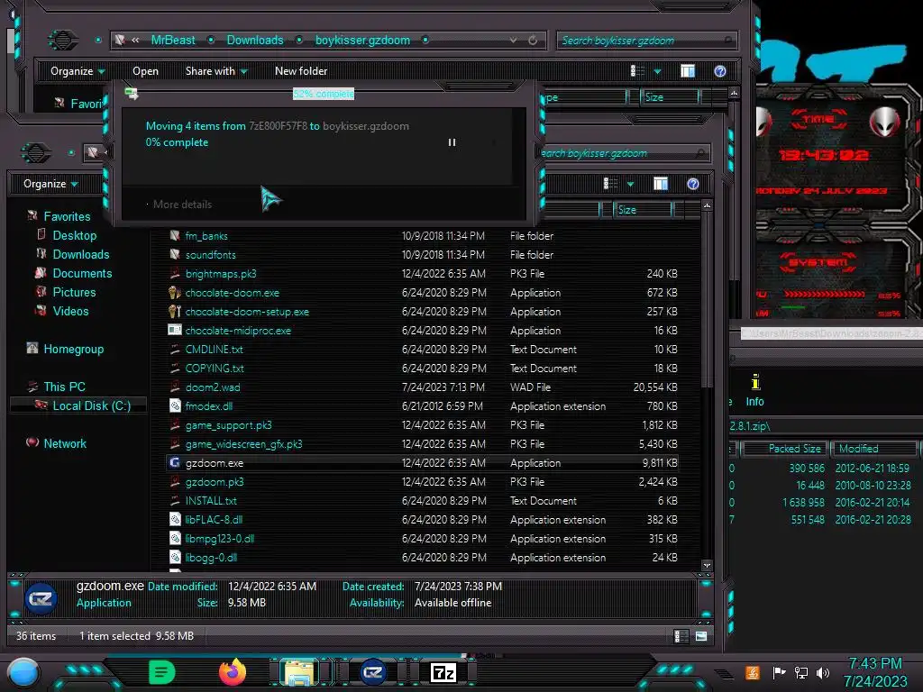Select game_support.pk3 file

click(228, 425)
